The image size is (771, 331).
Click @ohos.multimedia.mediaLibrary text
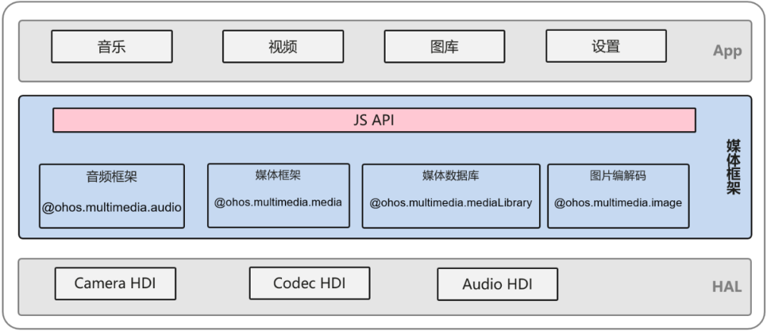click(x=451, y=203)
